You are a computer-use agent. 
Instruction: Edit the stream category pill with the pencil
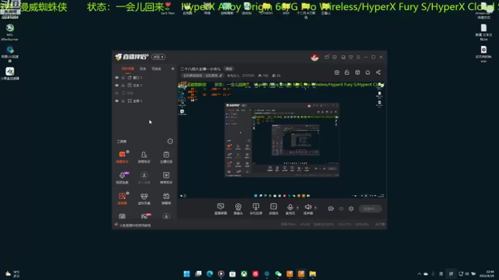click(x=203, y=75)
